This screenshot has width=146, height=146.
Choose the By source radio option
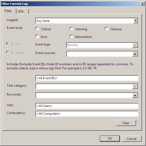[x=8, y=52]
